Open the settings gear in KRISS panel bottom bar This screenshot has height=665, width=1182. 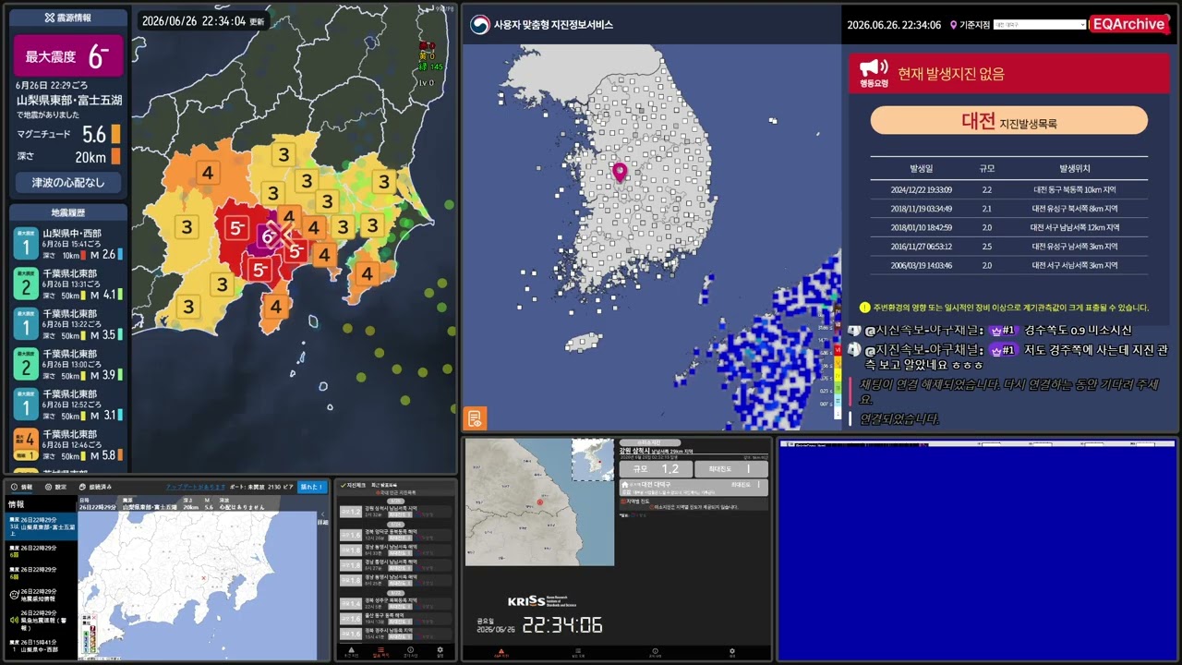coord(732,652)
